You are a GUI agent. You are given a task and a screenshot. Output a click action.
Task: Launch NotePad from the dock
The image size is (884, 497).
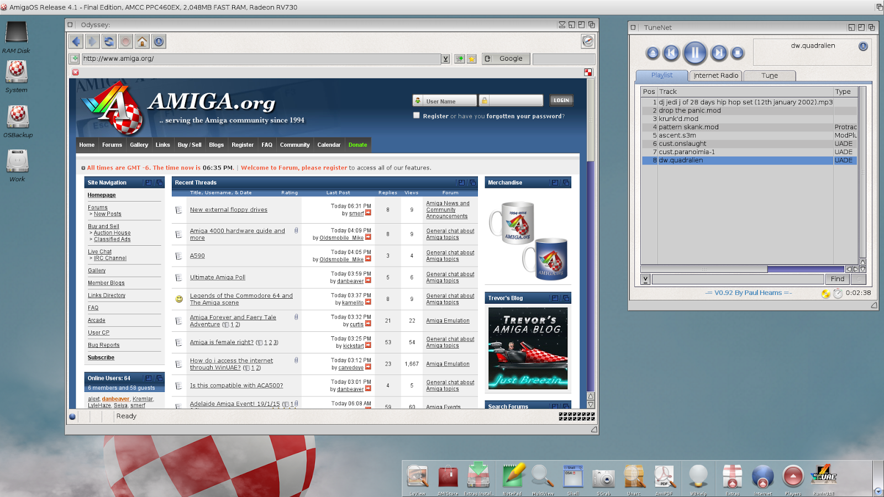click(x=512, y=479)
